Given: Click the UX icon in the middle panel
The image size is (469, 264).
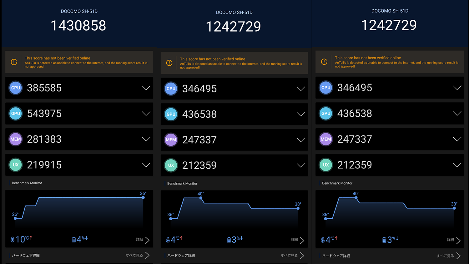Looking at the screenshot, I should (x=171, y=165).
